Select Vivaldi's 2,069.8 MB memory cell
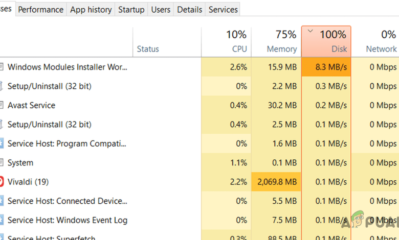This screenshot has width=399, height=240. click(276, 182)
